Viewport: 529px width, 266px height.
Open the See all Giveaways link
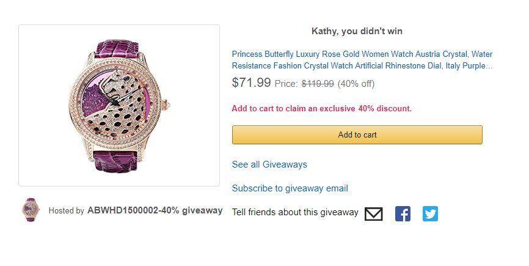[269, 164]
